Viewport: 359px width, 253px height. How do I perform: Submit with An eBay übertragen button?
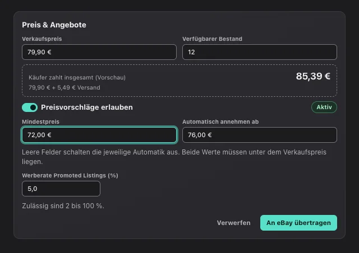tap(298, 223)
